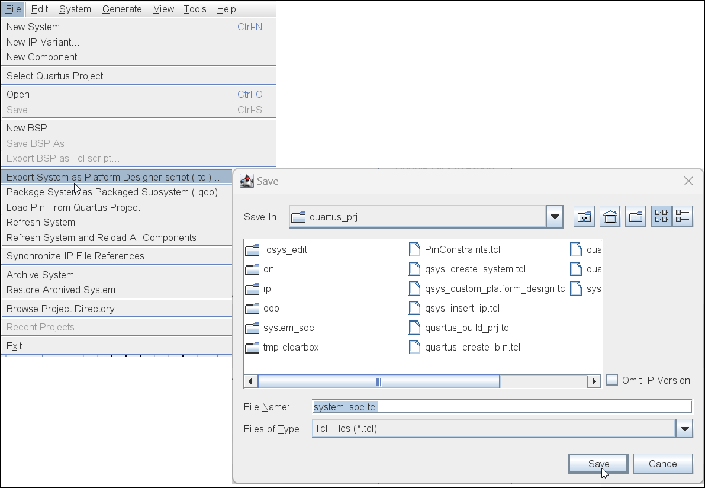Image resolution: width=705 pixels, height=488 pixels.
Task: Click the Up One Level icon in Save dialog
Action: pos(584,216)
